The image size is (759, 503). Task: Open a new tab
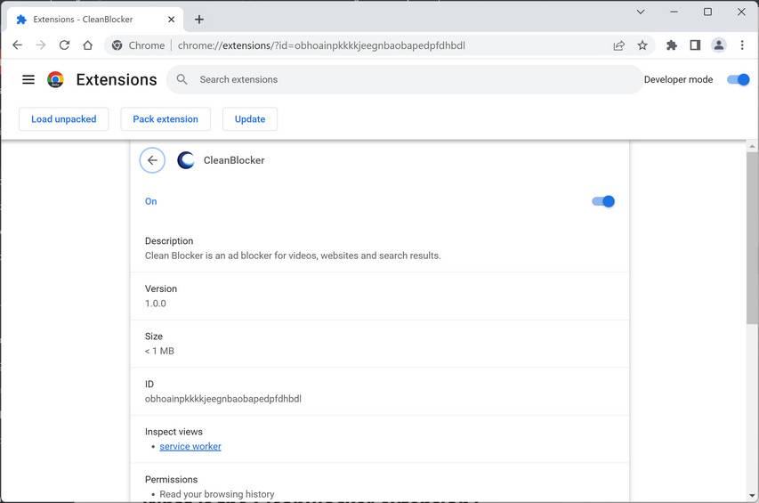click(199, 19)
